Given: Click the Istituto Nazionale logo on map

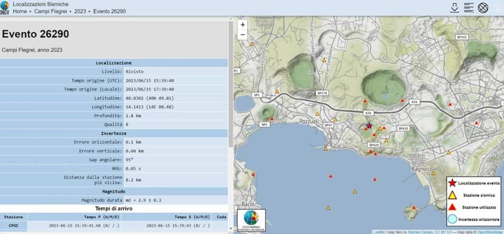Looking at the screenshot, I should 252,219.
